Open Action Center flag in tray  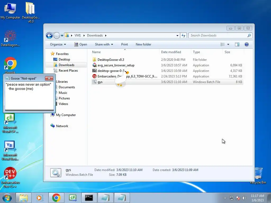coord(238,198)
